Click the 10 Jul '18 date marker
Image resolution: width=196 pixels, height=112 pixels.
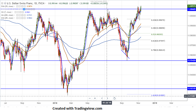click(107, 103)
